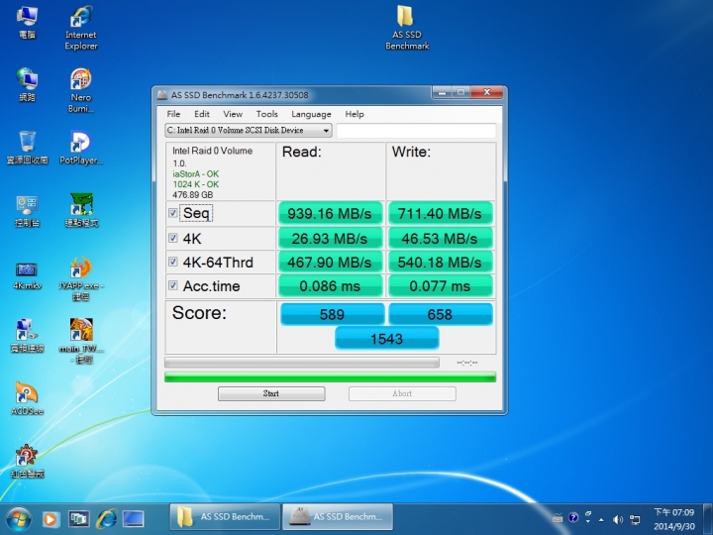Screen dimensions: 713x535
Task: Click the total score 1543
Action: coord(386,339)
